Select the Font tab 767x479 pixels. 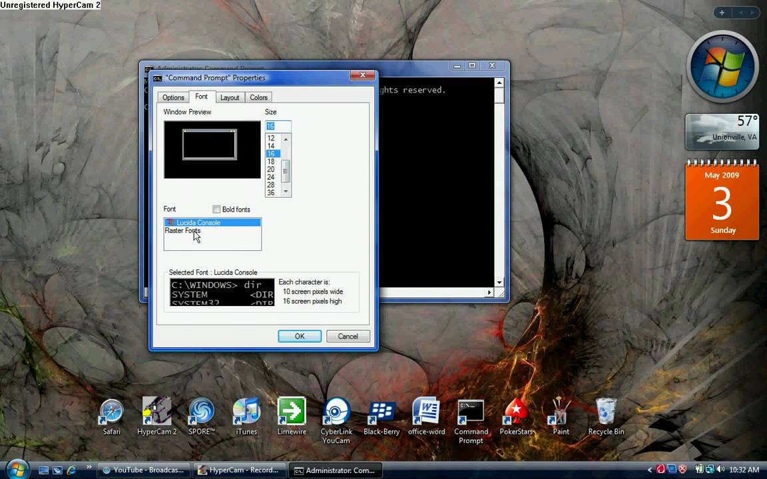pos(202,96)
